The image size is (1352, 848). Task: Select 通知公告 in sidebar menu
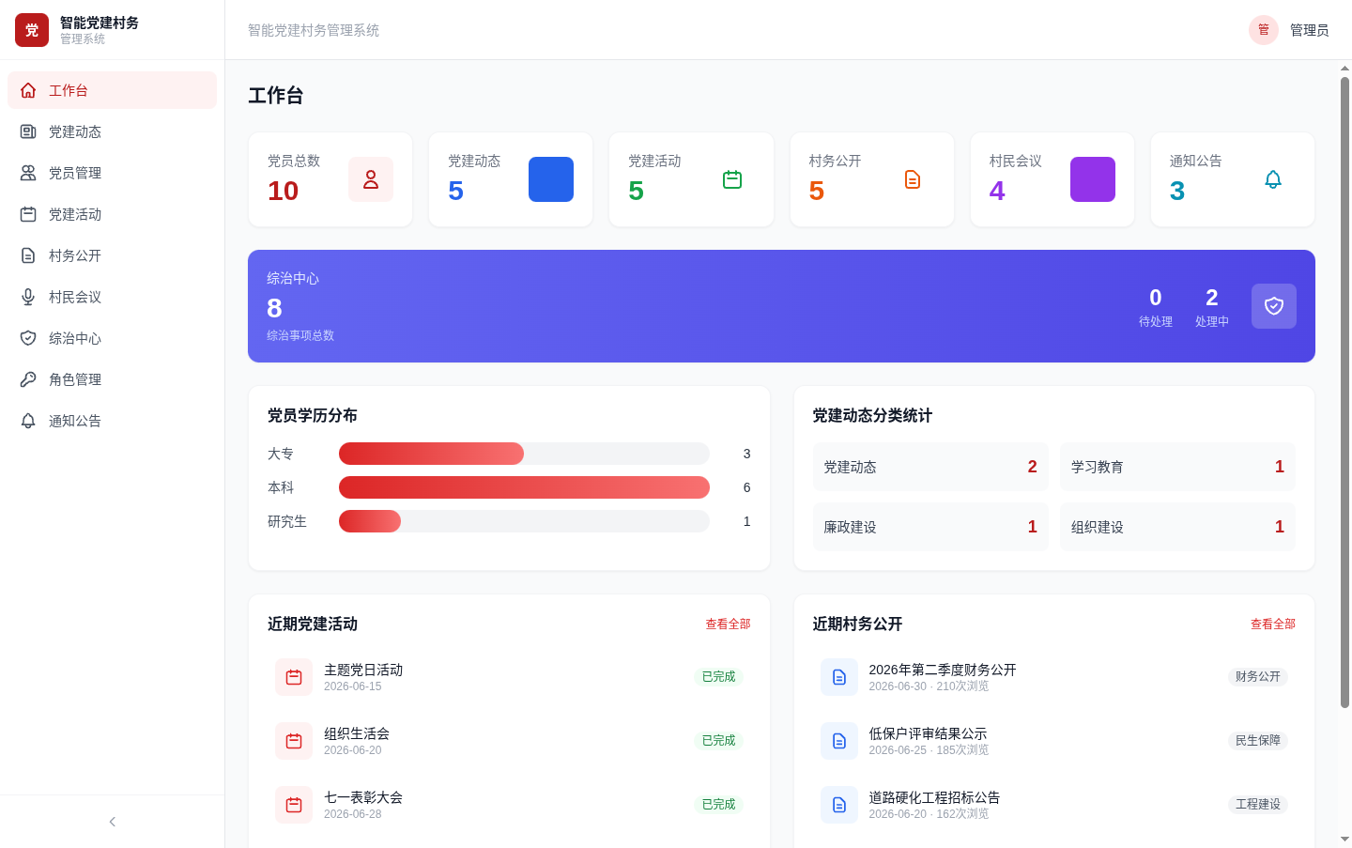tap(113, 421)
